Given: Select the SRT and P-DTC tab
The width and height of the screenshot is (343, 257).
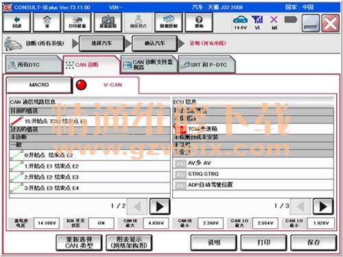Looking at the screenshot, I should pyautogui.click(x=206, y=64).
